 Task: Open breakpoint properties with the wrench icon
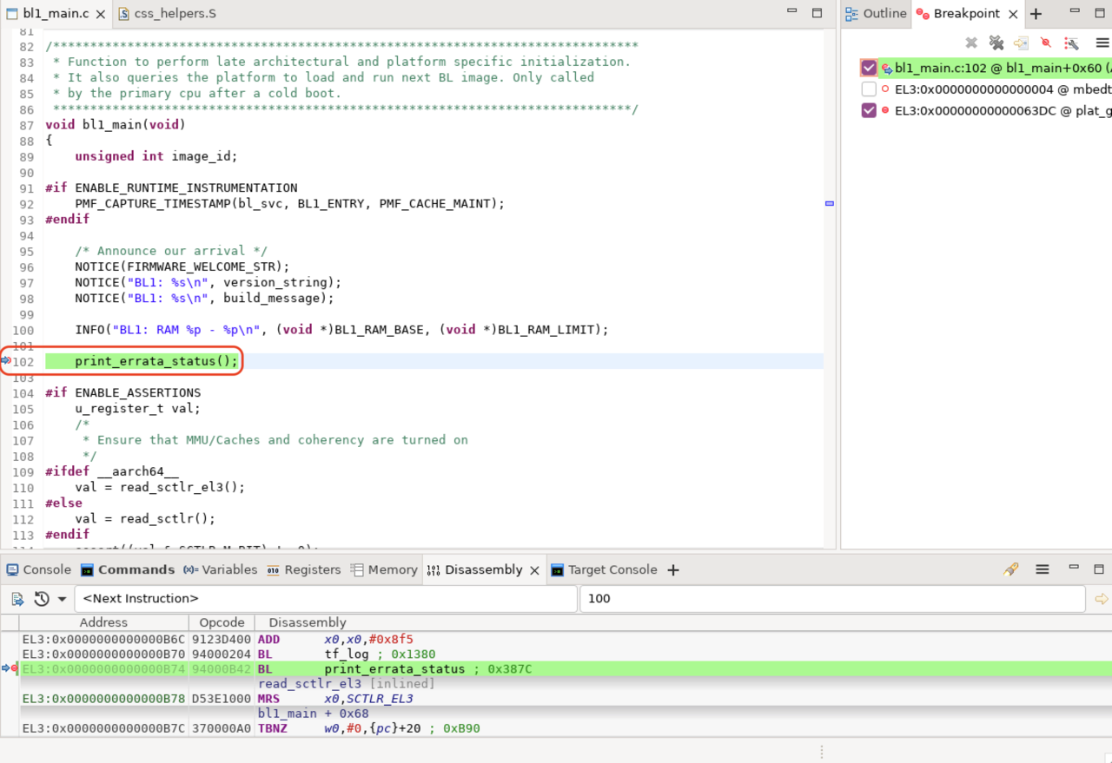pyautogui.click(x=1072, y=42)
